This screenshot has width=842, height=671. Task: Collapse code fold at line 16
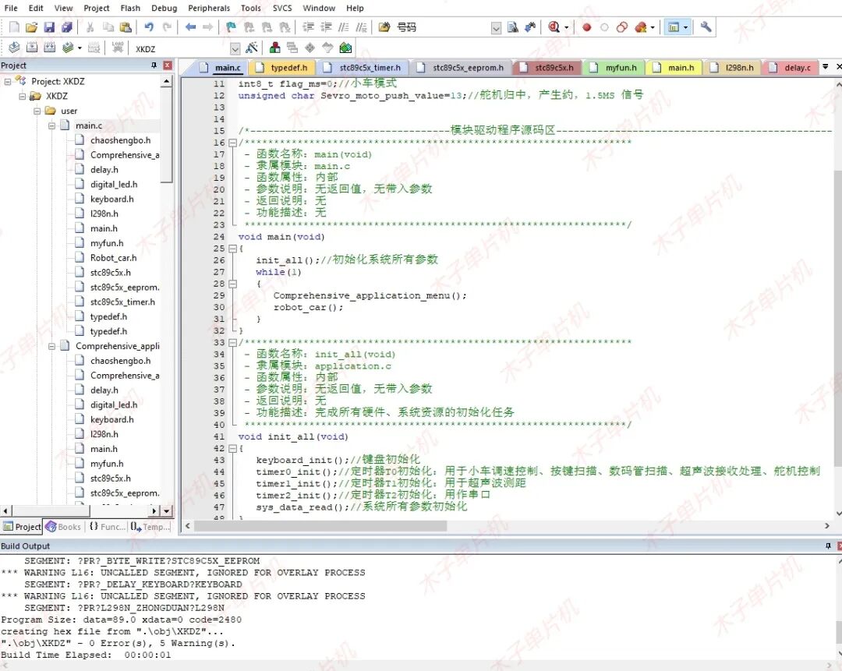(232, 143)
